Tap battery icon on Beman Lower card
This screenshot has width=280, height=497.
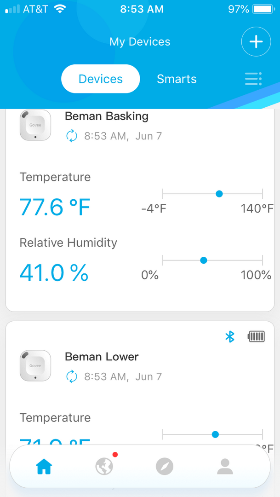point(256,337)
